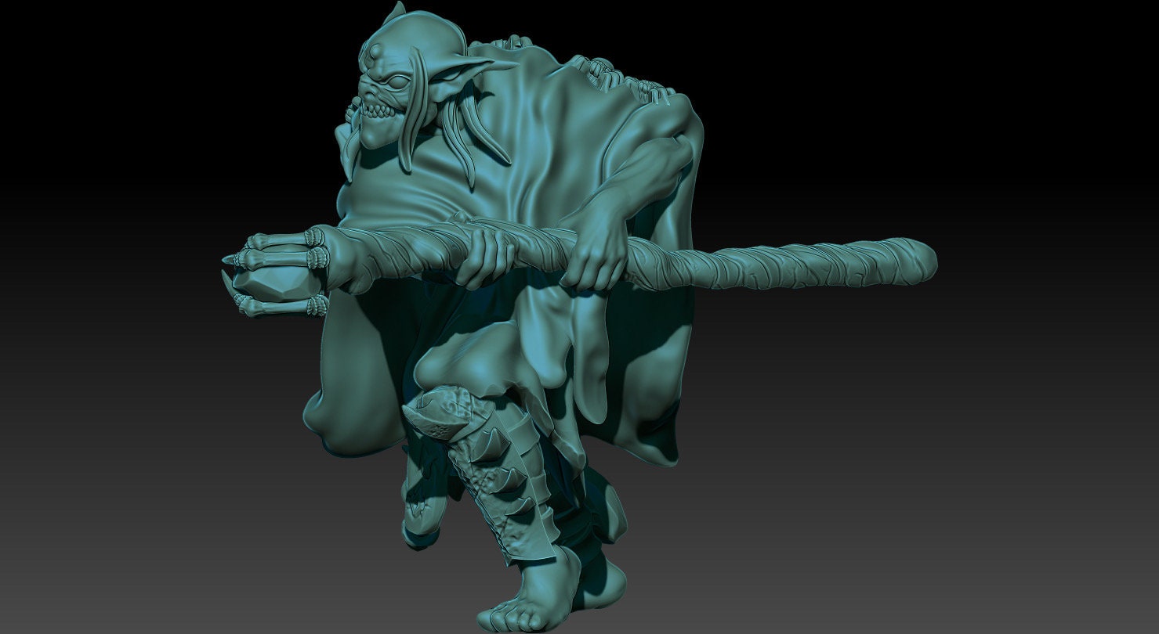Select the spiked shin guard
Screen dimensions: 1159x634
[495, 485]
